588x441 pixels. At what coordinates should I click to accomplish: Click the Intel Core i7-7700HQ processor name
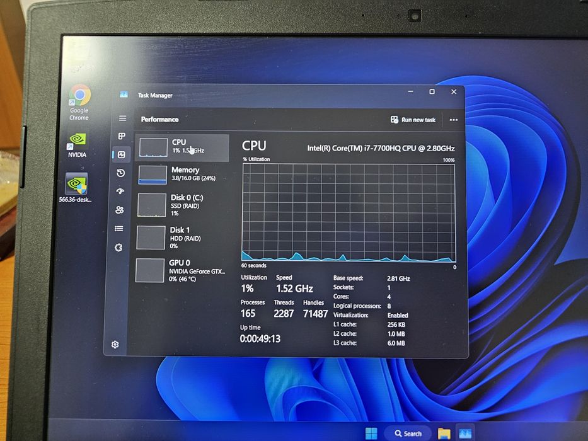(381, 148)
